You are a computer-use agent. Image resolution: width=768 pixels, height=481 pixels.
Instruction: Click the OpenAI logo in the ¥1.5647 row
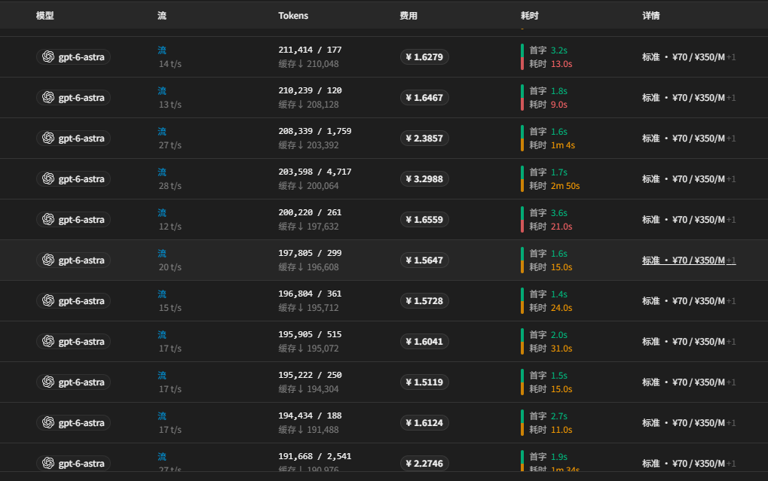48,260
